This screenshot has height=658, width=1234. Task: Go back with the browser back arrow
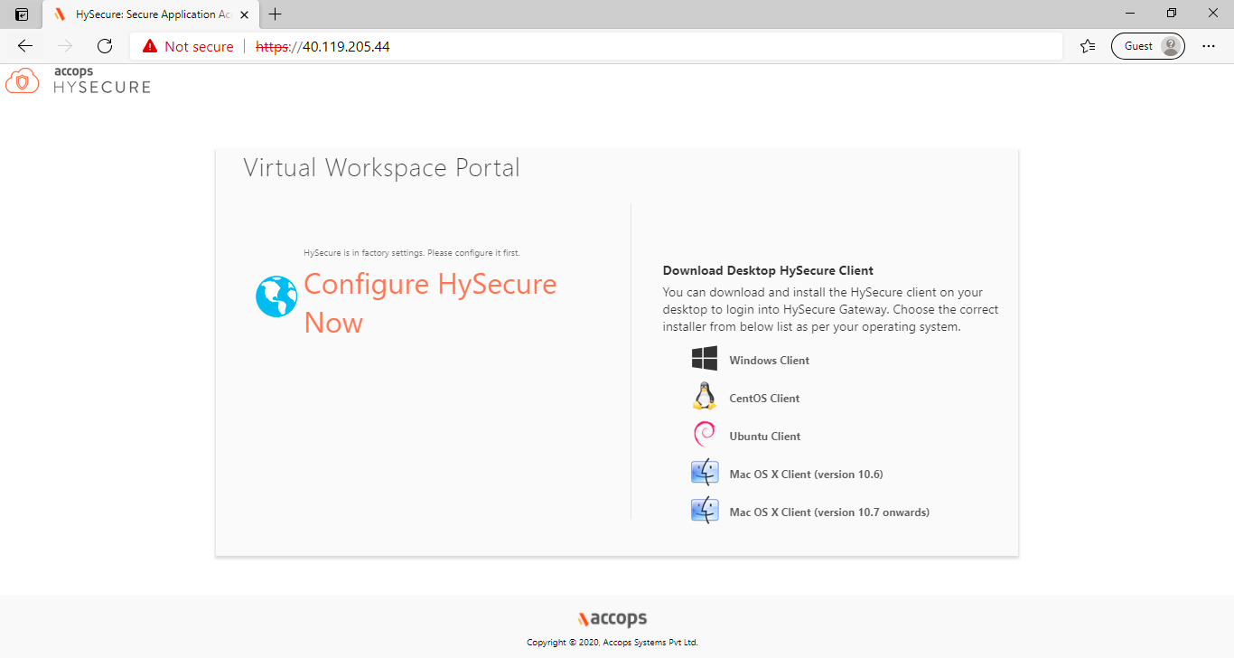coord(25,46)
